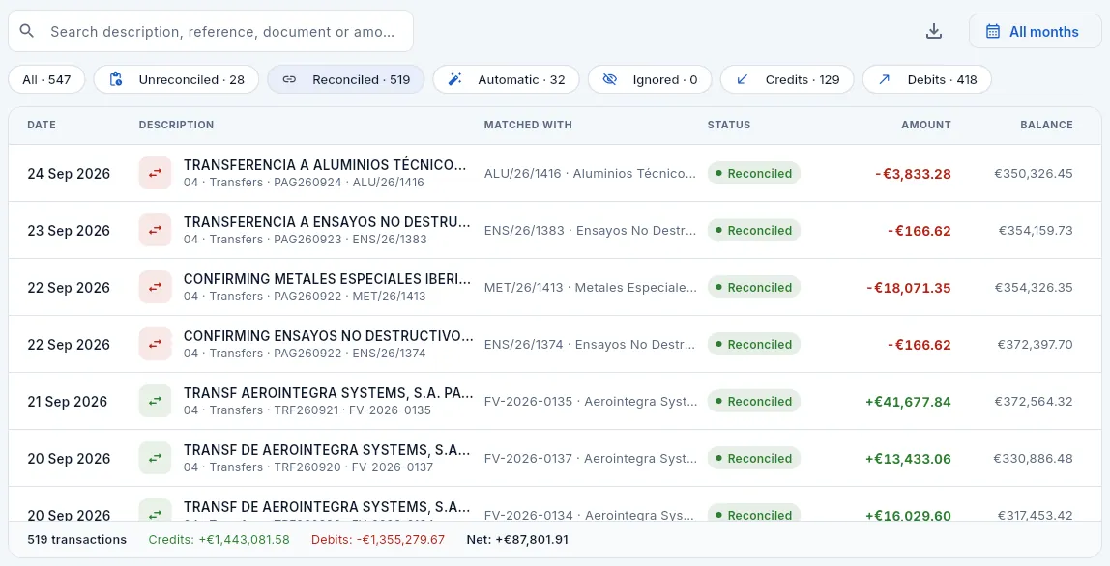Click amount -€18,071.35

click(x=908, y=288)
